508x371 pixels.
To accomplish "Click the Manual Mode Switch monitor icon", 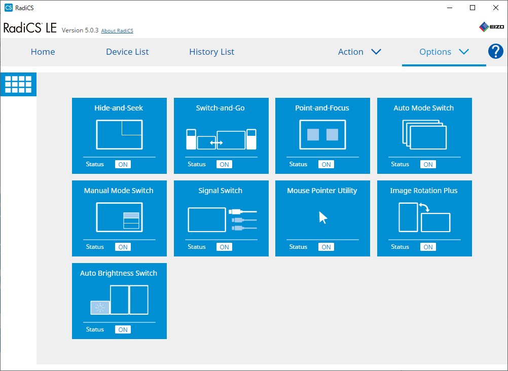I will pos(119,217).
